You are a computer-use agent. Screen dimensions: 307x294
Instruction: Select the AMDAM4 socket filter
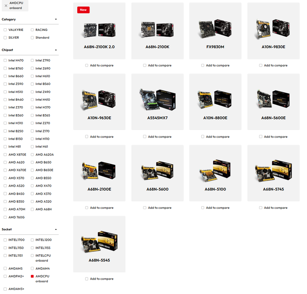click(32, 269)
